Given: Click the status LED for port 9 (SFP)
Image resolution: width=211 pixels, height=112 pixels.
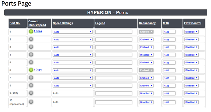Looking at the screenshot, I should 31,93.
